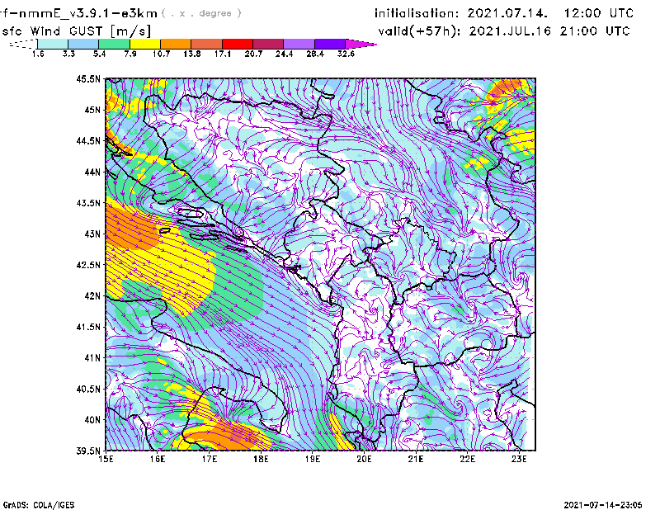
Task: Click the longitude label "23E"
Action: click(519, 459)
